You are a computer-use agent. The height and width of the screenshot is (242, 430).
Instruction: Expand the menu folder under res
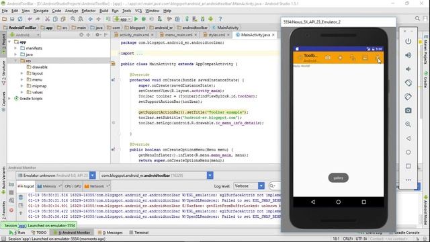(x=22, y=79)
